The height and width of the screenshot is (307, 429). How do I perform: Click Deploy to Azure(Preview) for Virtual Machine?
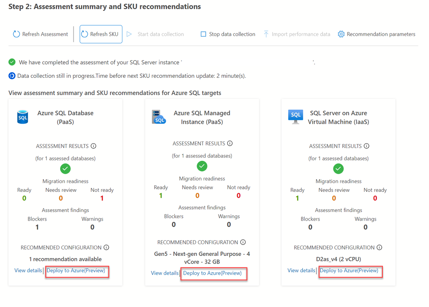(x=349, y=270)
